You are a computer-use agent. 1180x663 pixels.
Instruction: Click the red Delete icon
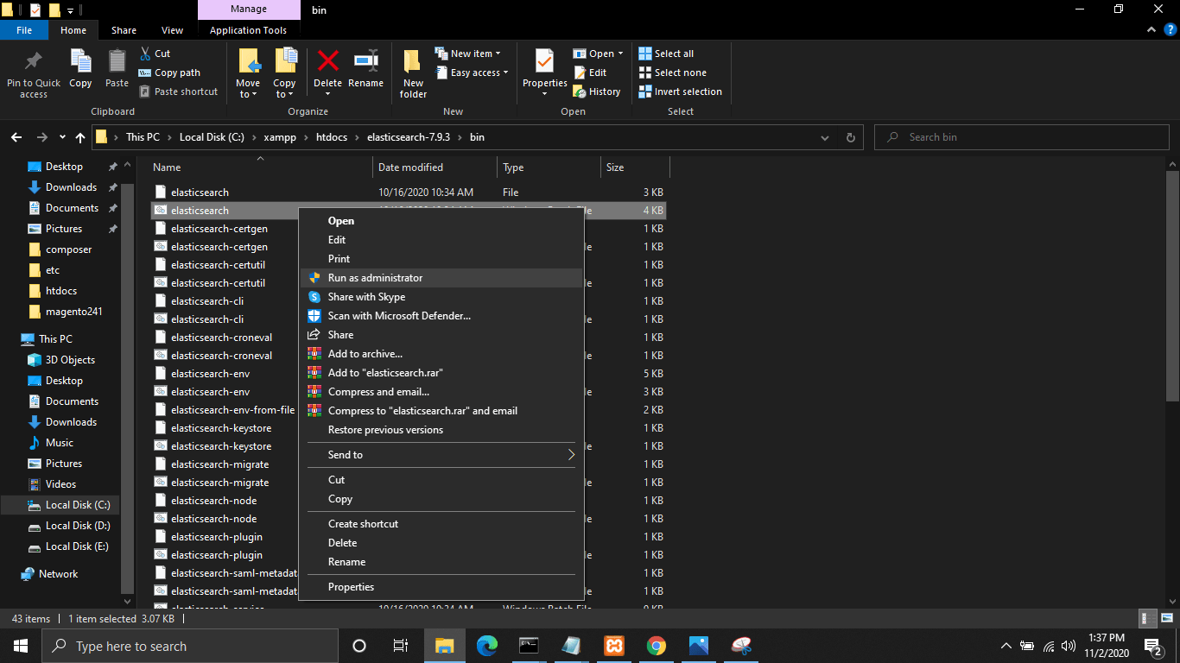[328, 60]
